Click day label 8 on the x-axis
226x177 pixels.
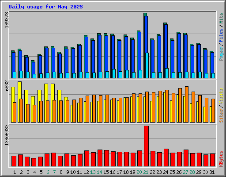coord(61,172)
